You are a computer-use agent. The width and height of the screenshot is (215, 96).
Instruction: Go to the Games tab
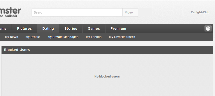(x=94, y=28)
